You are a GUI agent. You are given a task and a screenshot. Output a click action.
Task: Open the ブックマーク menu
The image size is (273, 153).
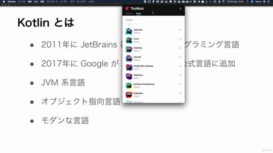coord(52,2)
